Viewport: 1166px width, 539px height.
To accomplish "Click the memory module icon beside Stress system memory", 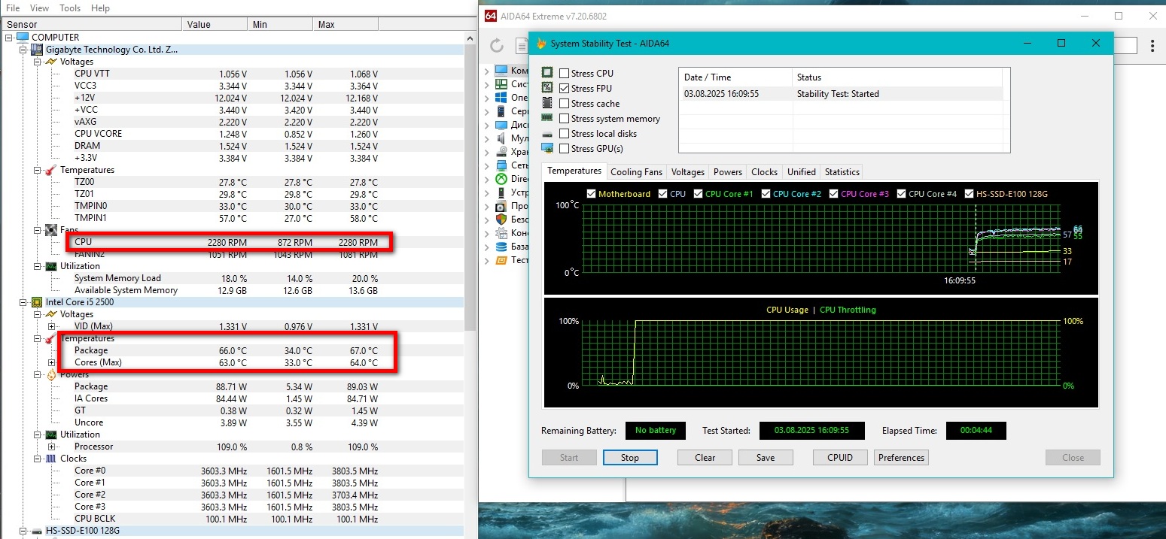I will pyautogui.click(x=547, y=118).
